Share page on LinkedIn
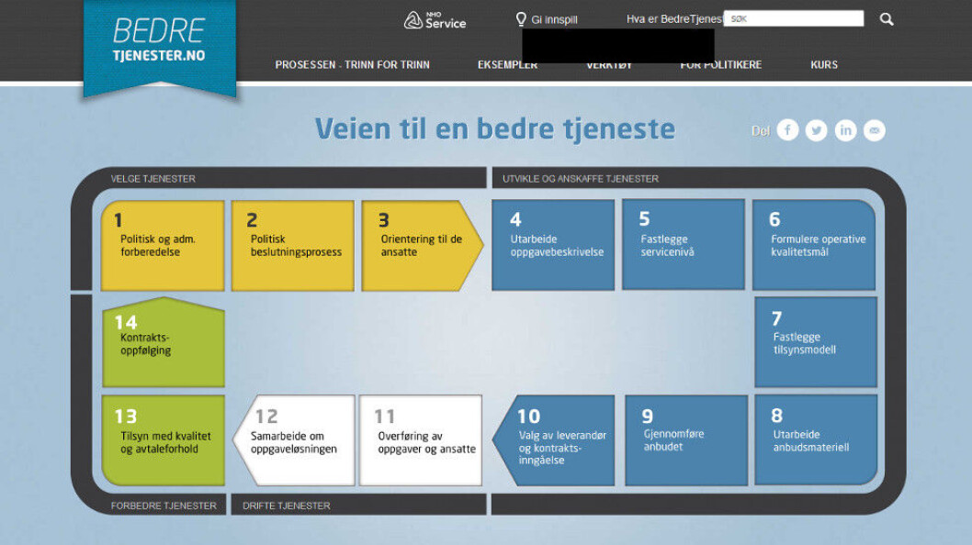972x545 pixels. 845,130
